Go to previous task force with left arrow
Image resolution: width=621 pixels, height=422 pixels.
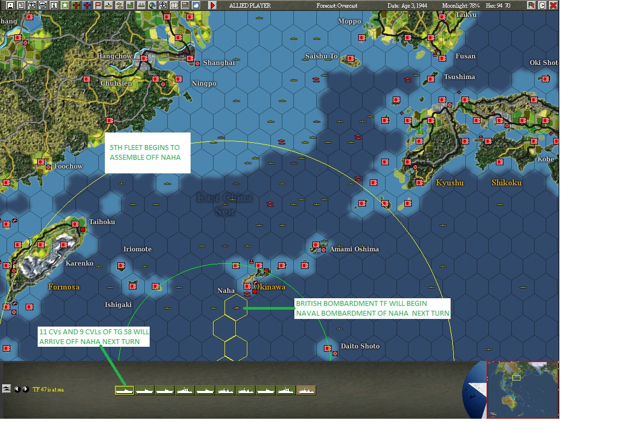(17, 389)
